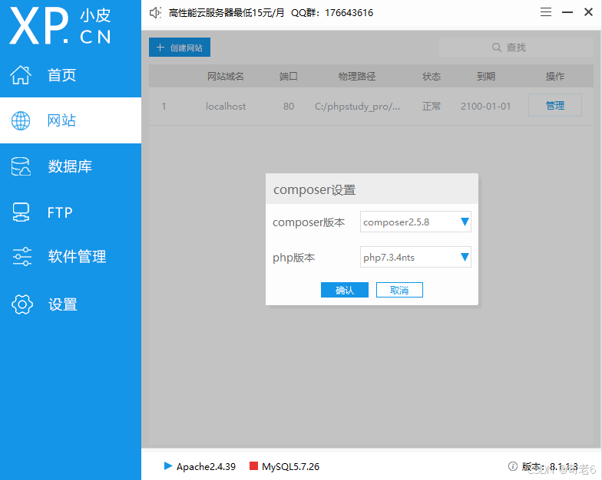Click the 2100-01-01 expiry cell

[x=485, y=106]
